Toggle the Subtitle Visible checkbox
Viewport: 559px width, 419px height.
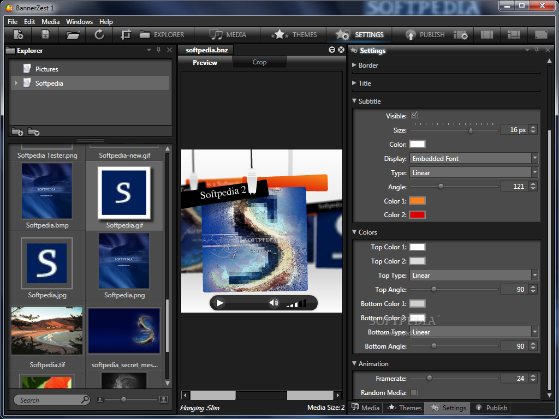coord(414,115)
